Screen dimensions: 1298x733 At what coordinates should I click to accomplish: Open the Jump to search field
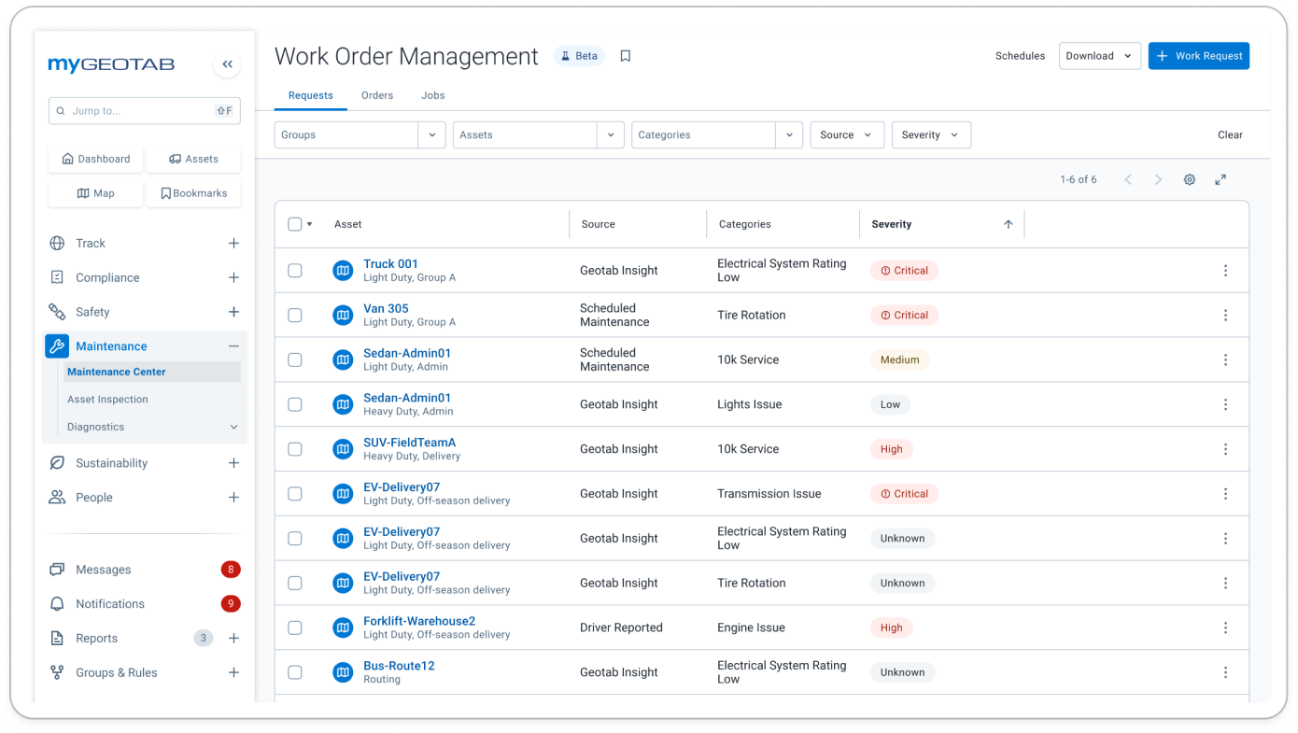coord(144,110)
